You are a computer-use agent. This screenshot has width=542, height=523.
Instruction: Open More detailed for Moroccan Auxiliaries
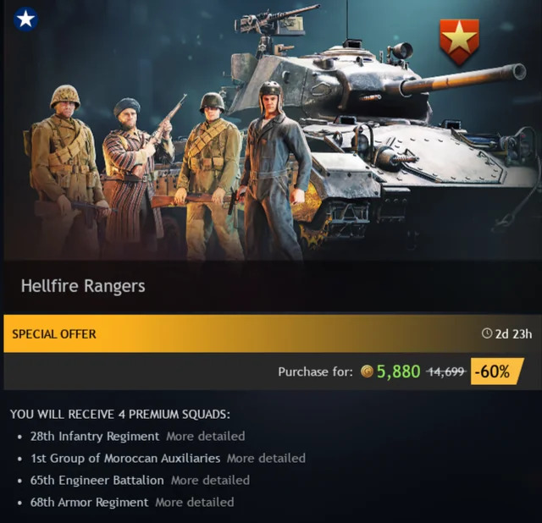(x=266, y=459)
